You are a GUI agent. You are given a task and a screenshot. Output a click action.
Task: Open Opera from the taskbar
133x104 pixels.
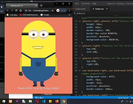37,101
